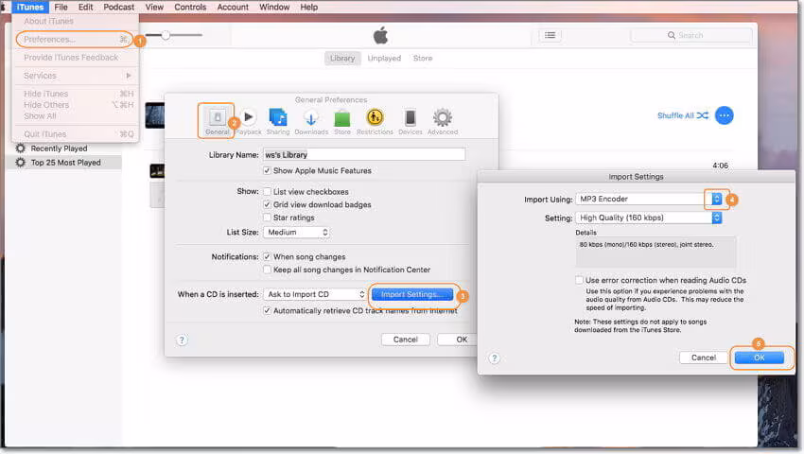804x454 pixels.
Task: Open the Restrictions preferences icon
Action: [375, 121]
